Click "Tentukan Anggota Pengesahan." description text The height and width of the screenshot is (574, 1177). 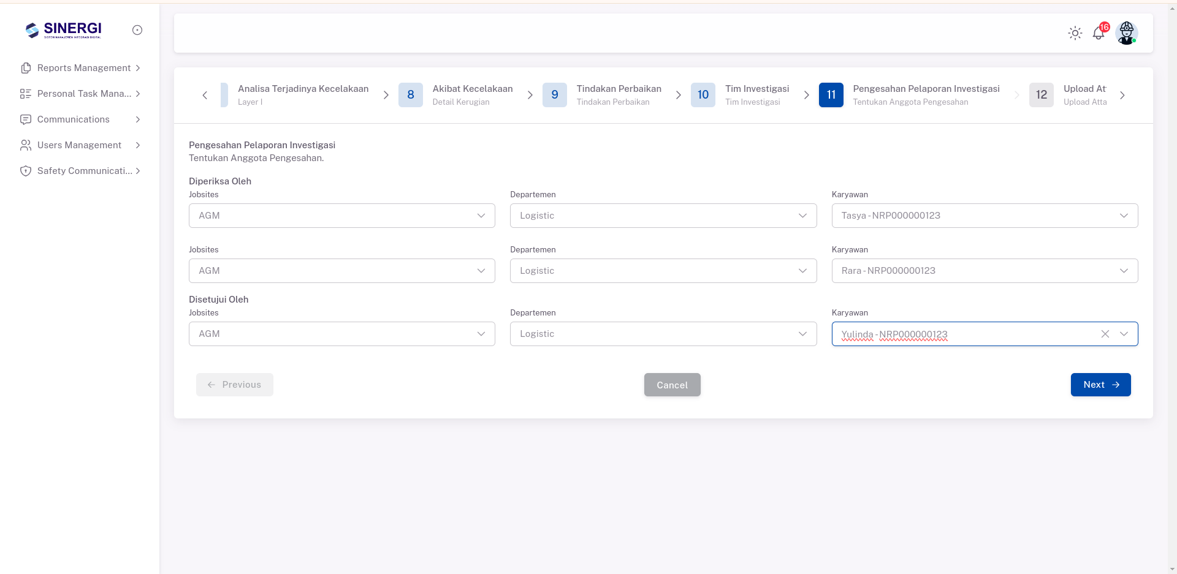point(256,158)
